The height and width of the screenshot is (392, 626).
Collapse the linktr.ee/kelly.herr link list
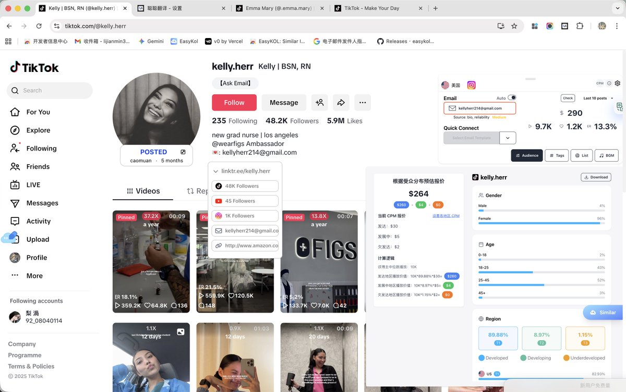tap(215, 171)
